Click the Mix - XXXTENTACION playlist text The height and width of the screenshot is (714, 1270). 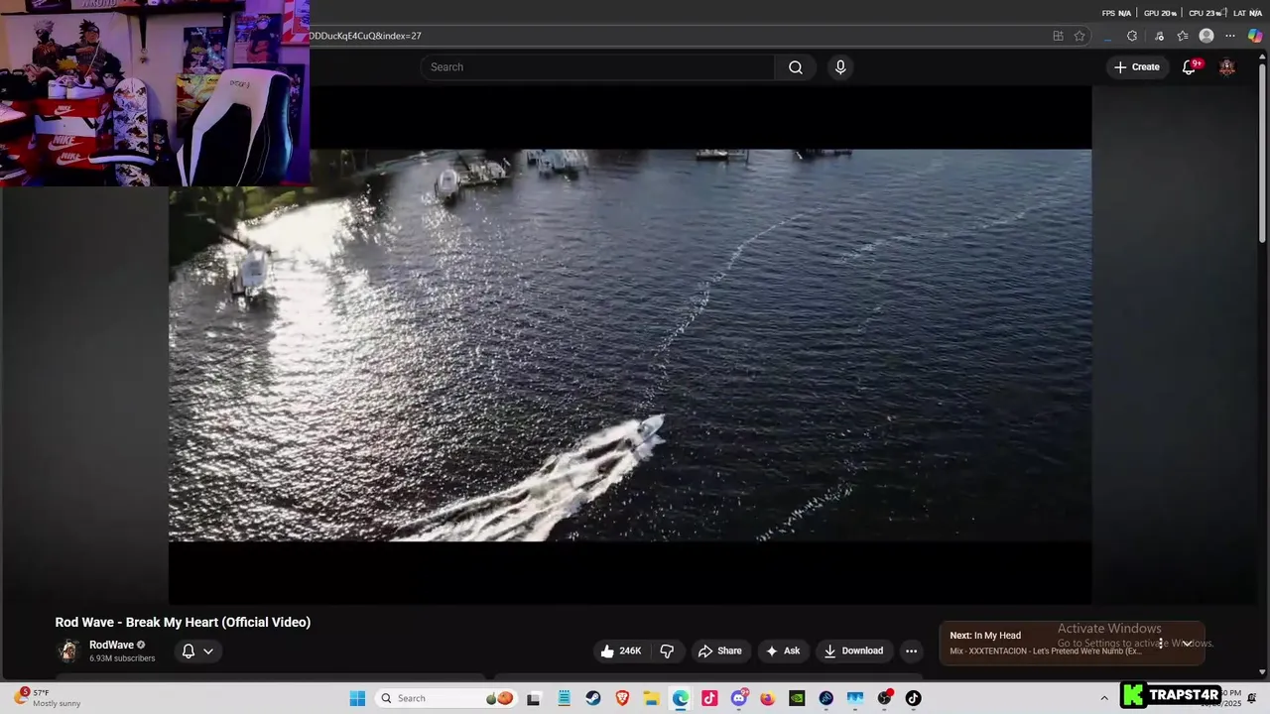[1045, 652]
